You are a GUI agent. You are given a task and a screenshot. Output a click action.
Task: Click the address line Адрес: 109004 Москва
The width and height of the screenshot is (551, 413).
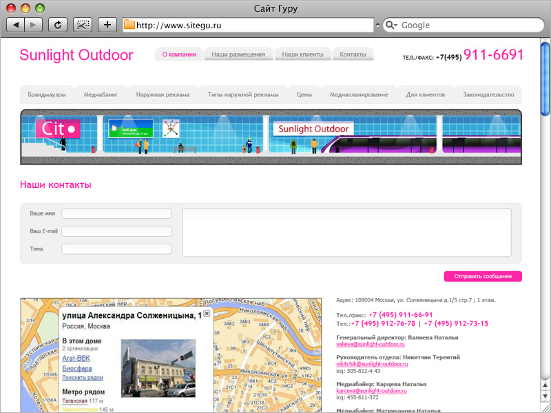click(x=416, y=300)
